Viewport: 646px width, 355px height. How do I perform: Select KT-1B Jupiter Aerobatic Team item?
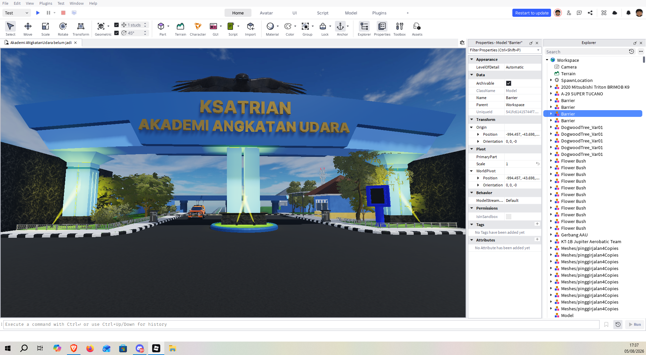[x=591, y=241]
